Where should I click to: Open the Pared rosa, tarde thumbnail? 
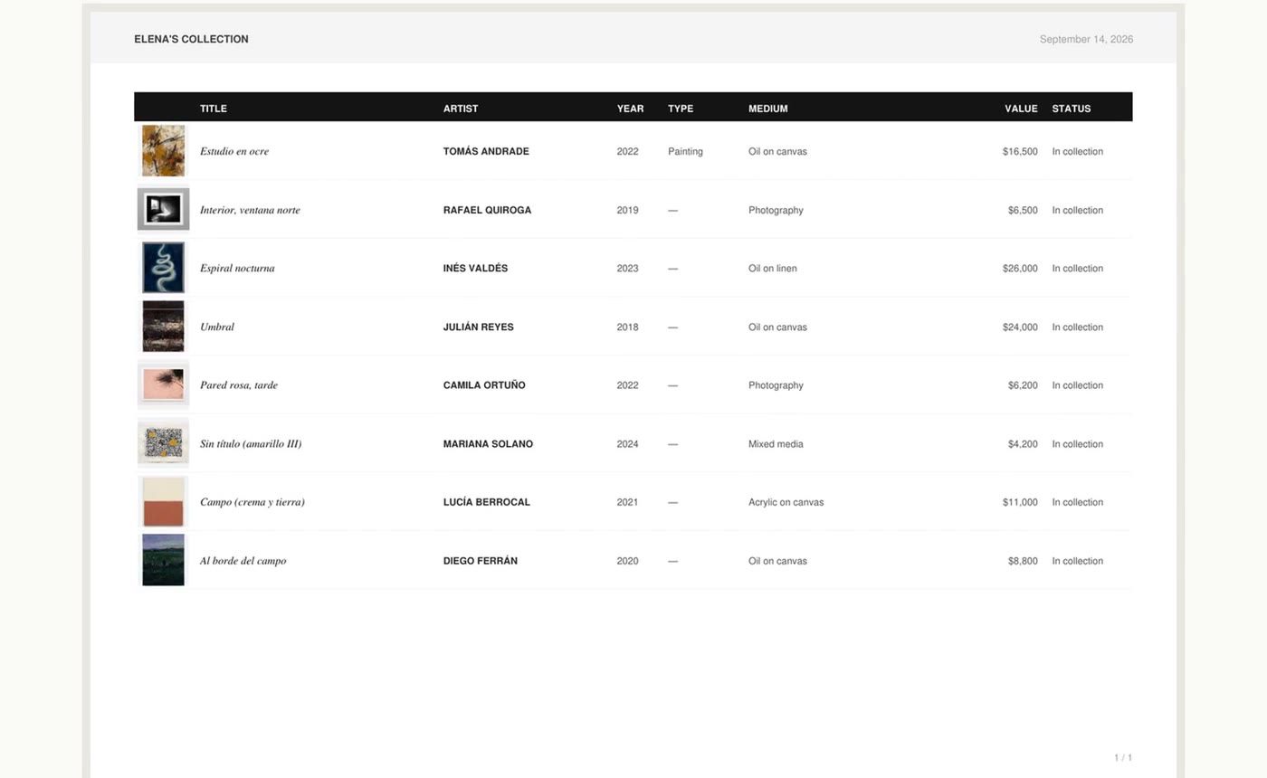coord(163,384)
